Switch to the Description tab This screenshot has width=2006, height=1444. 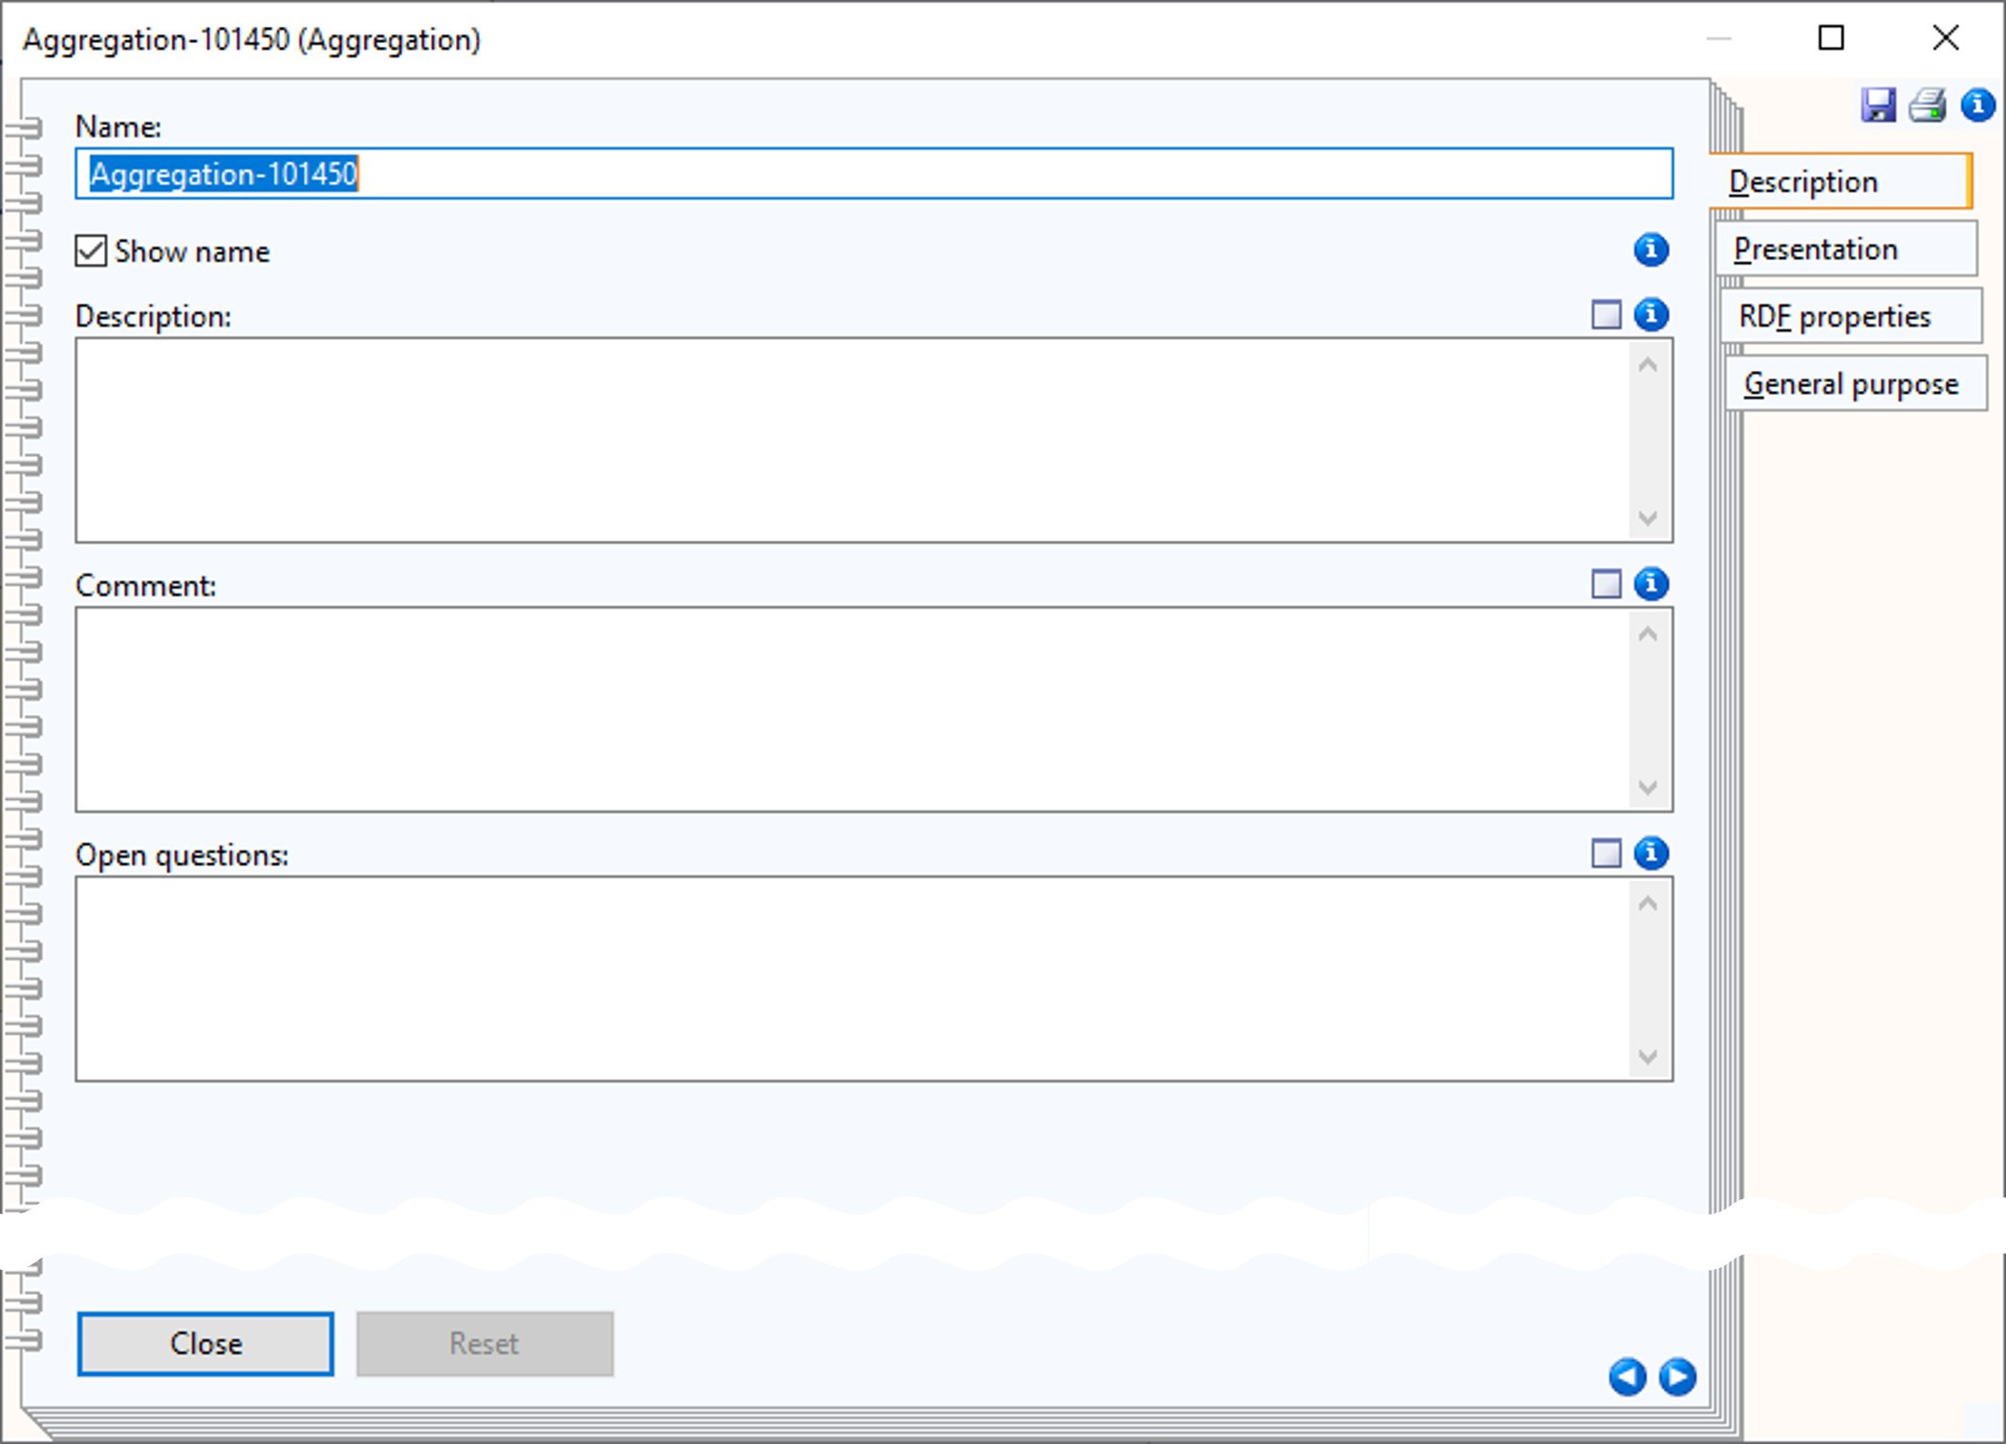coord(1840,182)
